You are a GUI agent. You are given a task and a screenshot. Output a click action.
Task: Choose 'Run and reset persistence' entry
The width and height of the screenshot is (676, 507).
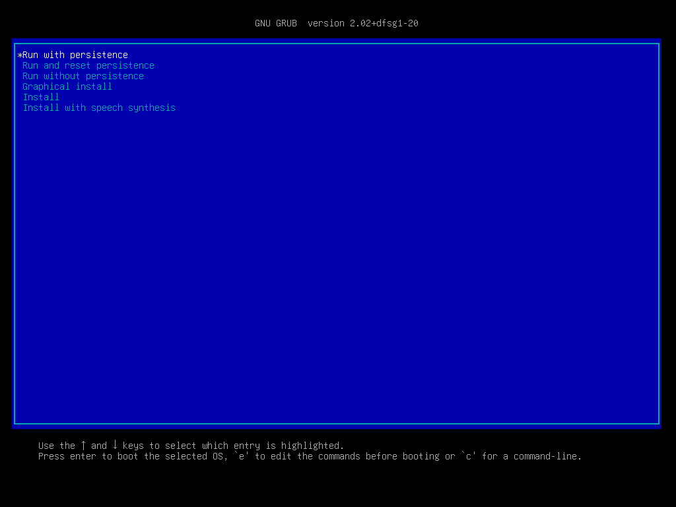coord(88,65)
